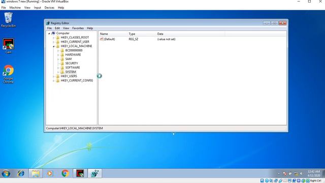Viewport: 325px width, 183px height.
Task: Sort values by the Name column header
Action: tap(113, 34)
